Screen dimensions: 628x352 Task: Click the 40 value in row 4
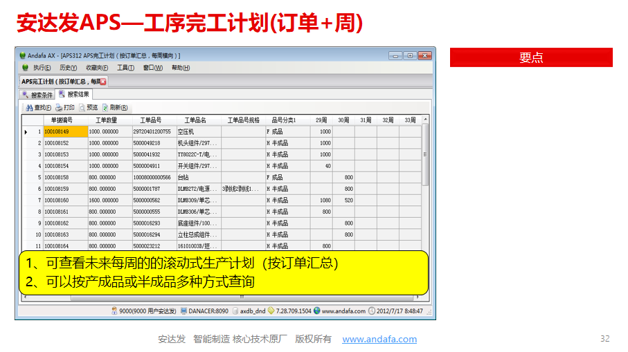point(328,166)
